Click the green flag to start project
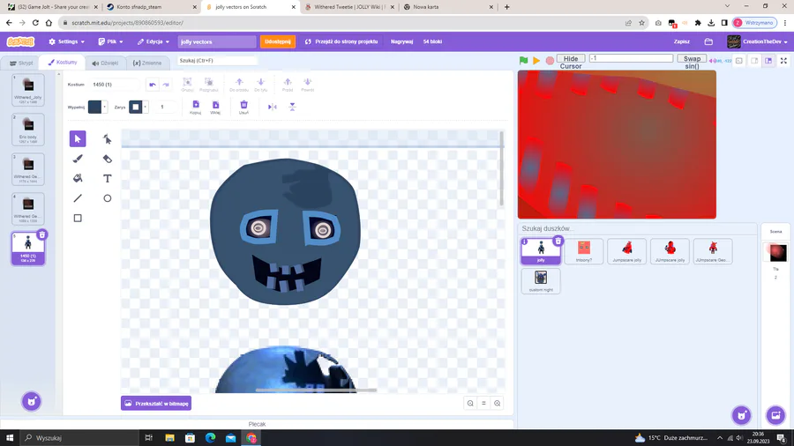This screenshot has height=446, width=794. point(523,61)
